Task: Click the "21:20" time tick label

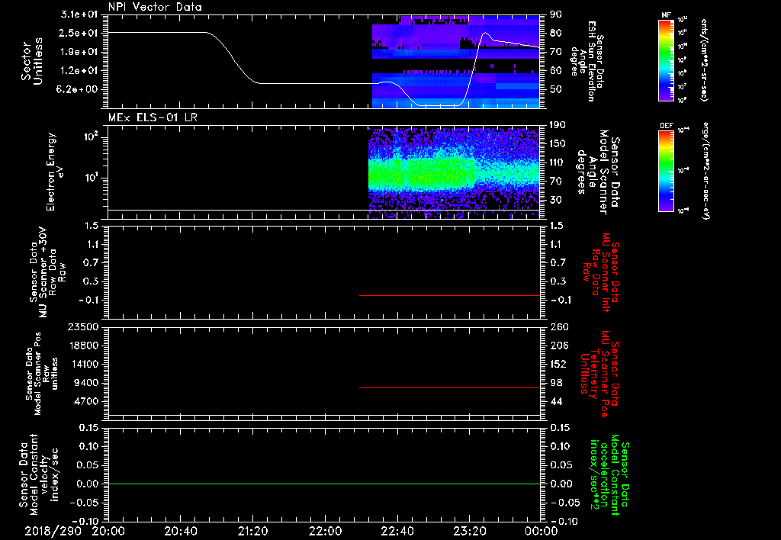Action: (x=252, y=531)
